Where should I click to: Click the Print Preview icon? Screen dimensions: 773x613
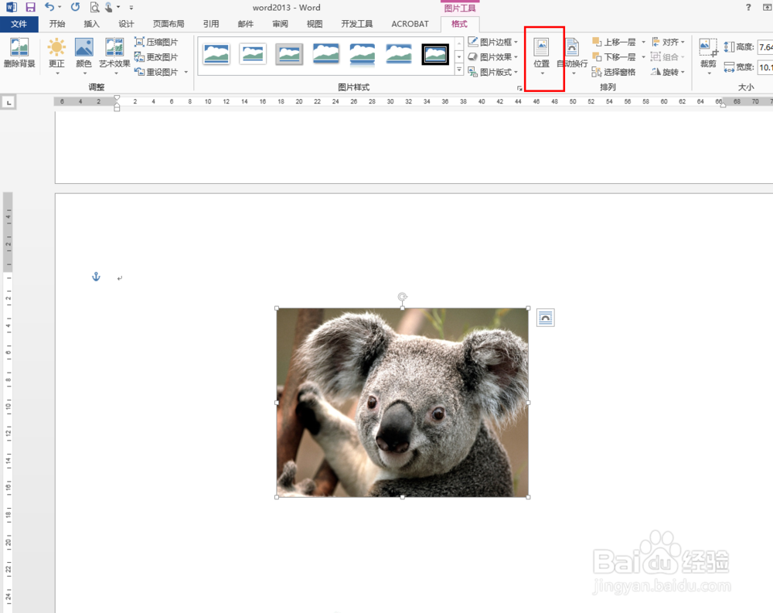pos(94,7)
